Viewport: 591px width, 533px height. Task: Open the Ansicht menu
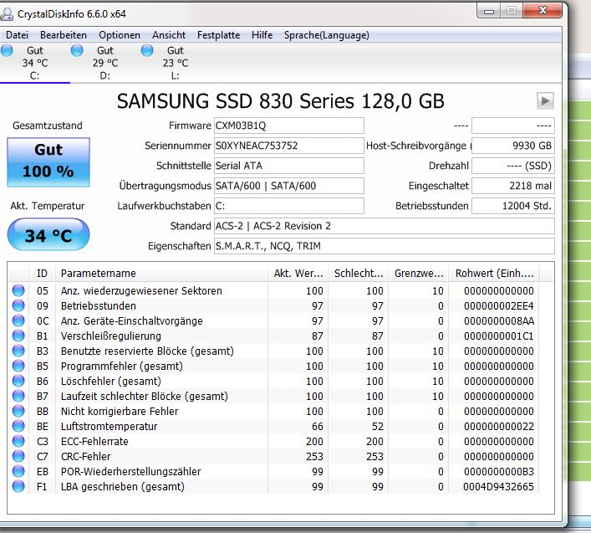[x=169, y=35]
